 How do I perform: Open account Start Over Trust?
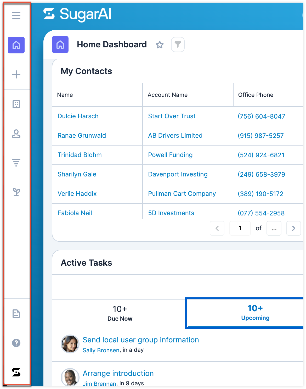coord(172,116)
